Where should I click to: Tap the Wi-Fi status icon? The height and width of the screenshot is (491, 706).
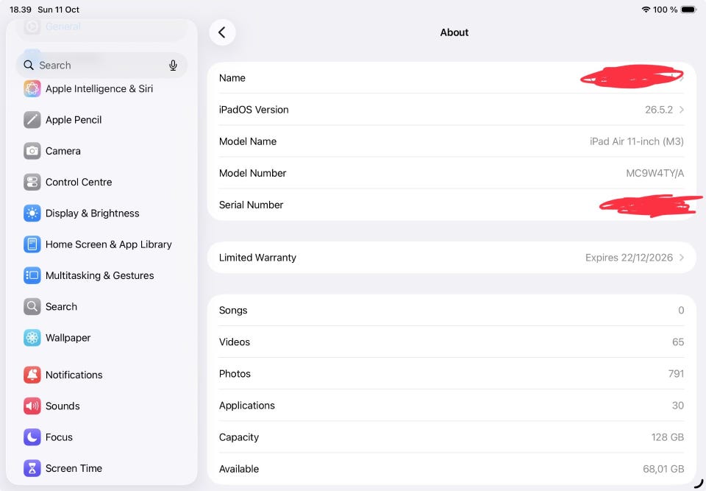coord(646,10)
